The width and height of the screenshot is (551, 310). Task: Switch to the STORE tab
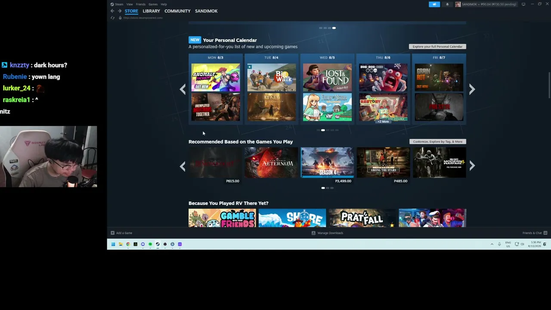pyautogui.click(x=131, y=11)
